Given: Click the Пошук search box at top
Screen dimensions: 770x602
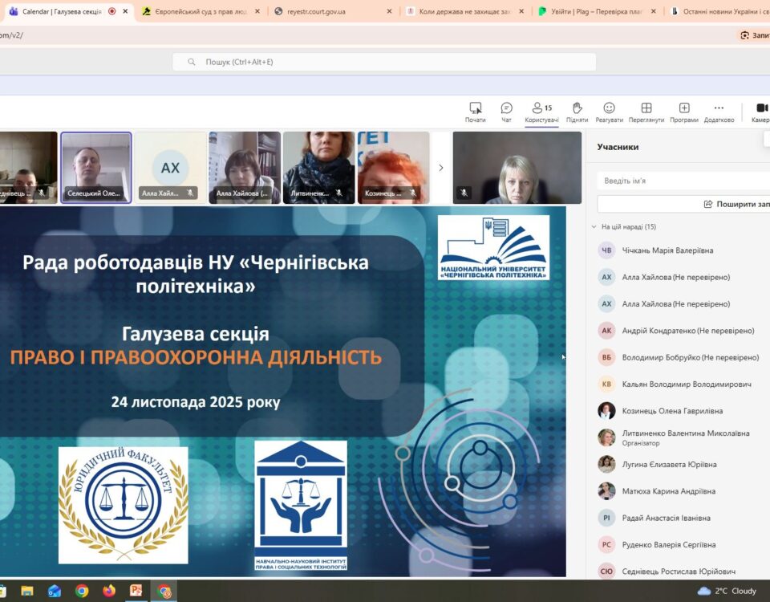Looking at the screenshot, I should click(385, 62).
